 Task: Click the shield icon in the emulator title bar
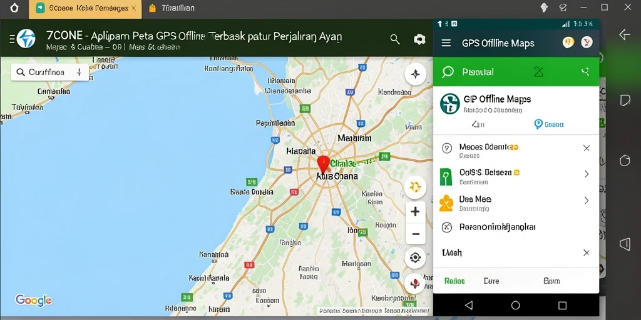(544, 7)
